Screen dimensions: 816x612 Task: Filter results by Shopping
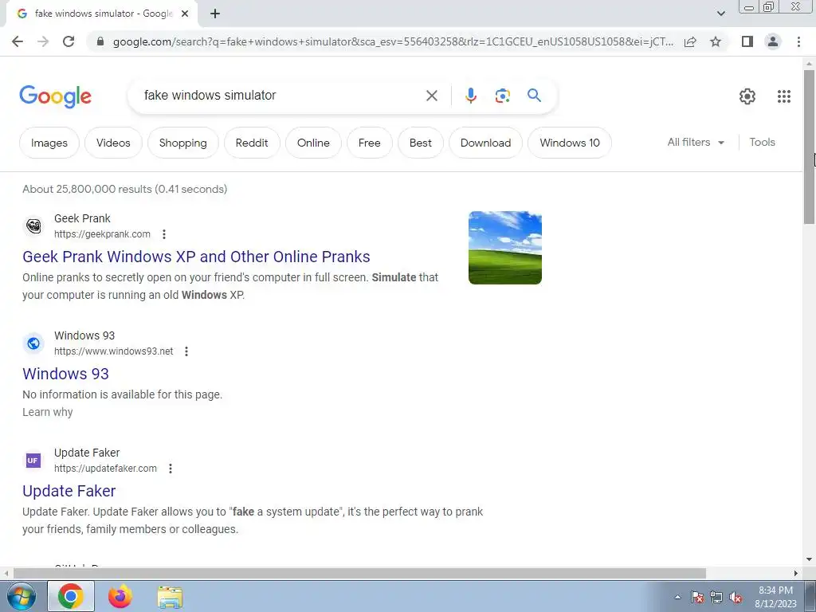tap(182, 143)
